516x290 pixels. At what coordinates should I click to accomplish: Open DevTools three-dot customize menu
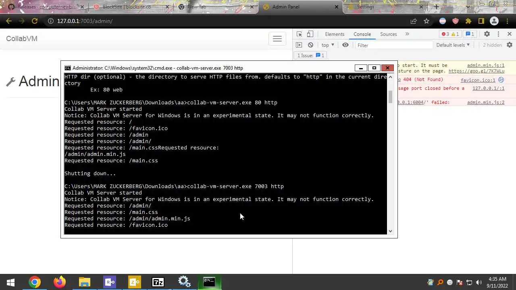pos(498,34)
